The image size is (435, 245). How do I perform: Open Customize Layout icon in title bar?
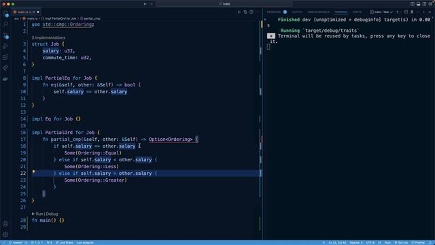(430, 4)
